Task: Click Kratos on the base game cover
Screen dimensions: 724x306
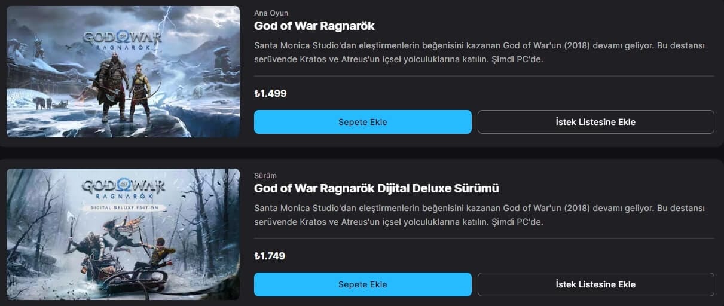Action: click(111, 85)
